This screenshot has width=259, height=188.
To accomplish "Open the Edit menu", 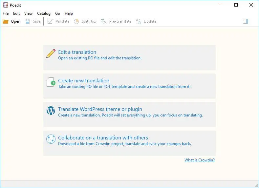I will point(16,13).
